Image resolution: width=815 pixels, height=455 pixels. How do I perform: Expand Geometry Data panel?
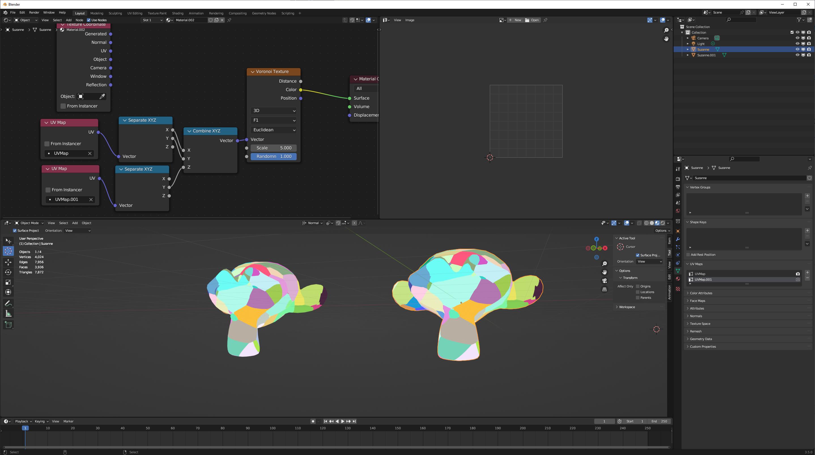point(701,339)
